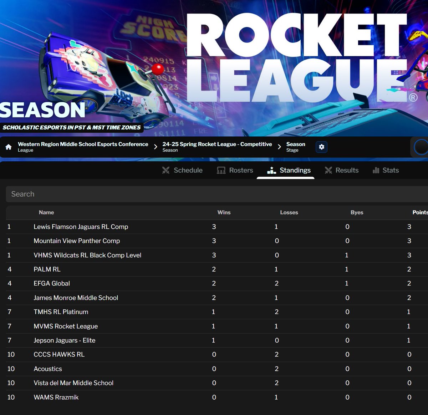Open MVMS Rocket League team
The image size is (428, 415).
(66, 326)
